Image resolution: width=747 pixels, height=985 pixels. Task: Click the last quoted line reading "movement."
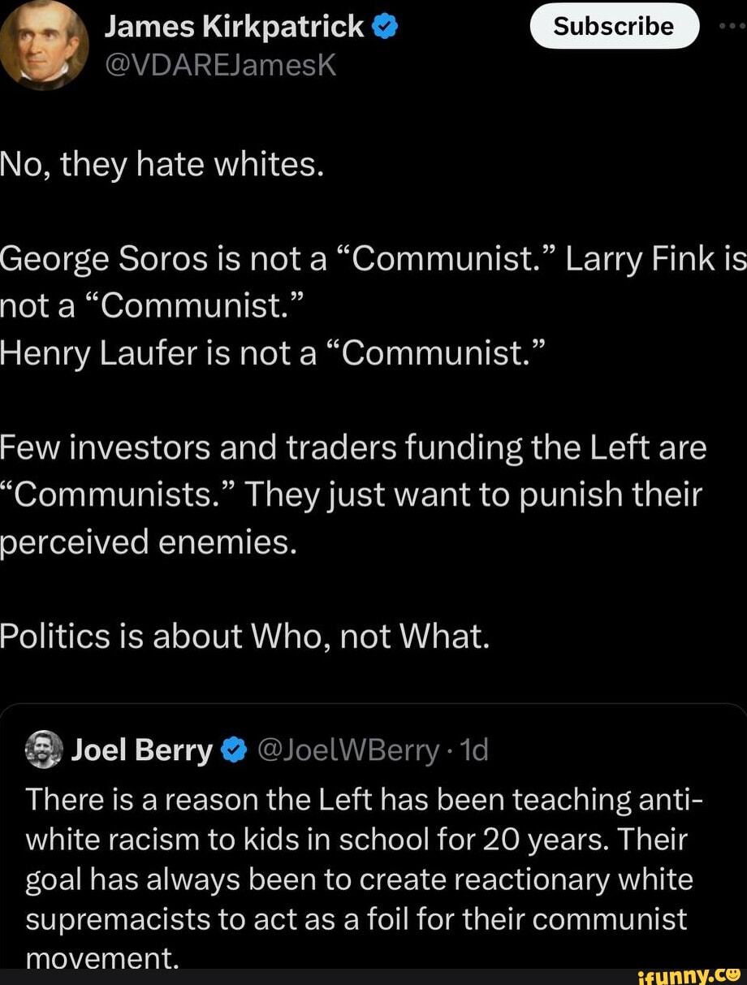coord(101,958)
